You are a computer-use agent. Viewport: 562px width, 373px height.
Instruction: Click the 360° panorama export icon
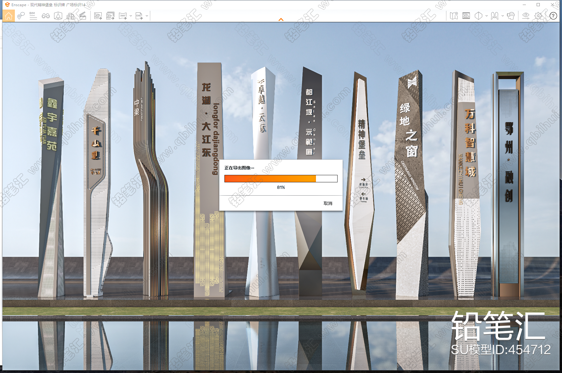click(123, 16)
